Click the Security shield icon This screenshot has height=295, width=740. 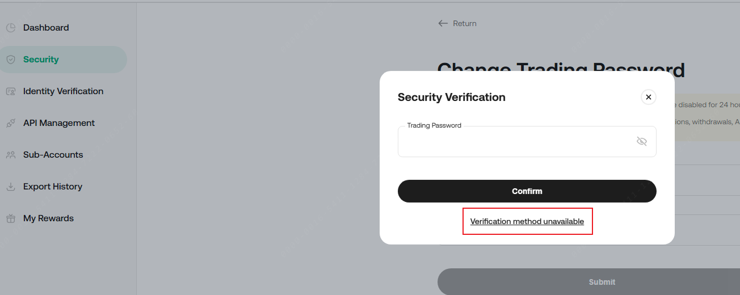click(x=10, y=60)
